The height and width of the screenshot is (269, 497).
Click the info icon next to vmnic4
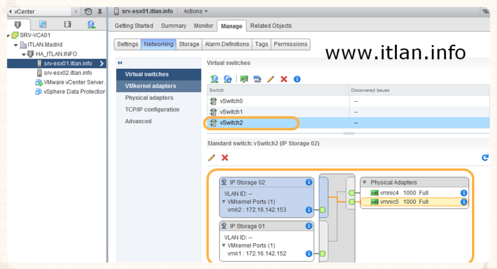point(463,193)
